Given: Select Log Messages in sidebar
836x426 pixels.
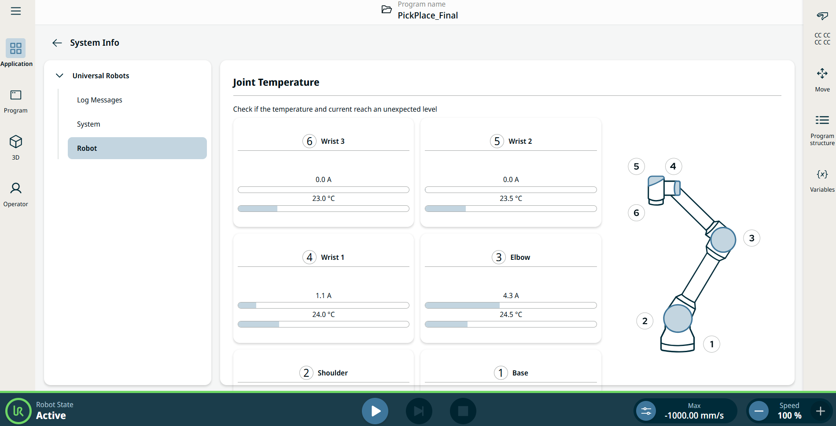Looking at the screenshot, I should (x=99, y=100).
